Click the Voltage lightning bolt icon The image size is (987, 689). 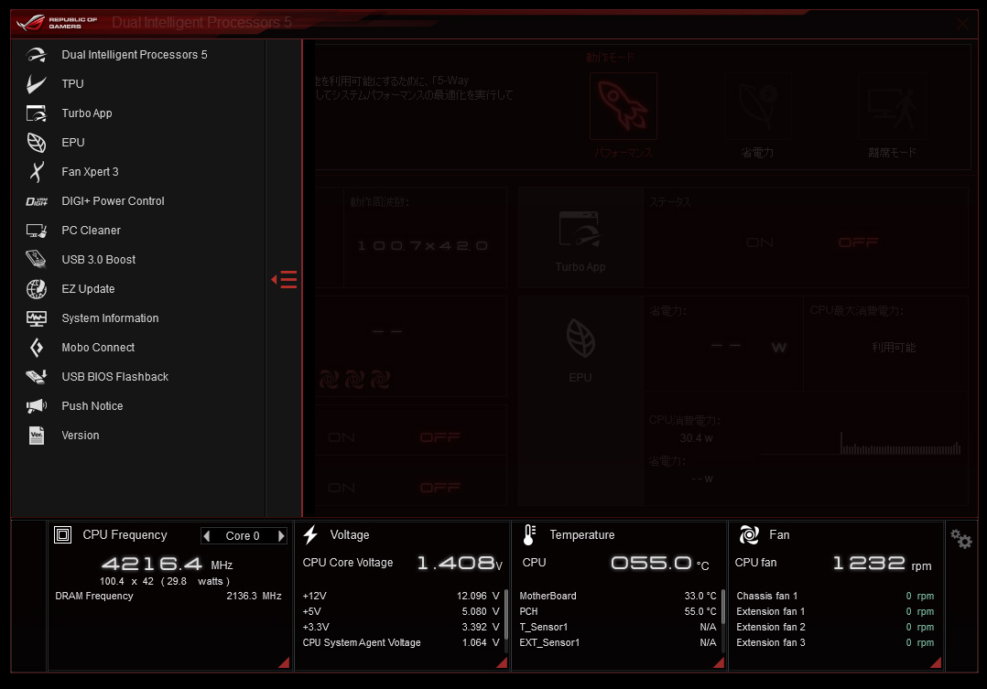click(311, 535)
